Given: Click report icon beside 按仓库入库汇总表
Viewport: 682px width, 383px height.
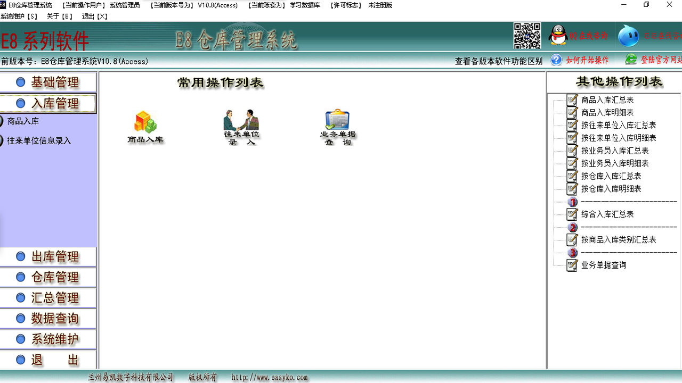Looking at the screenshot, I should 572,176.
